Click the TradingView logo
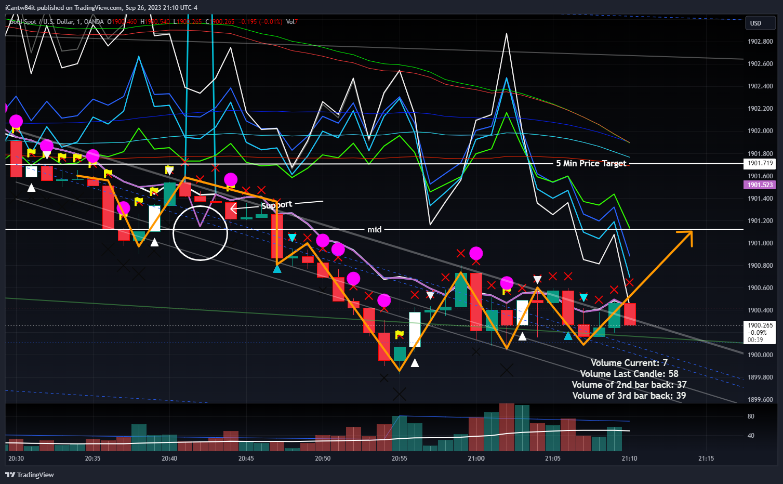The width and height of the screenshot is (783, 484). pos(30,475)
